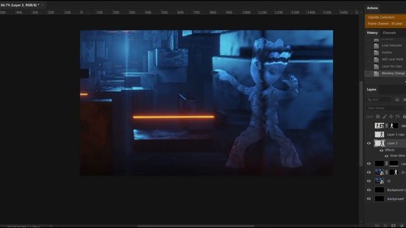Hide the J2 copy layer with mask
The image size is (406, 228).
point(369,172)
